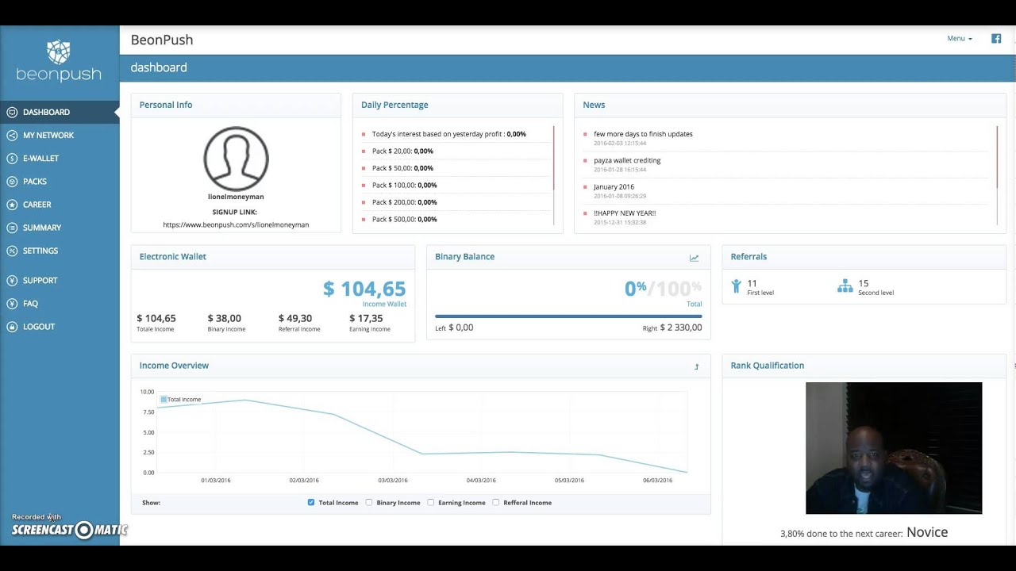
Task: Click the Career star icon
Action: coord(12,205)
